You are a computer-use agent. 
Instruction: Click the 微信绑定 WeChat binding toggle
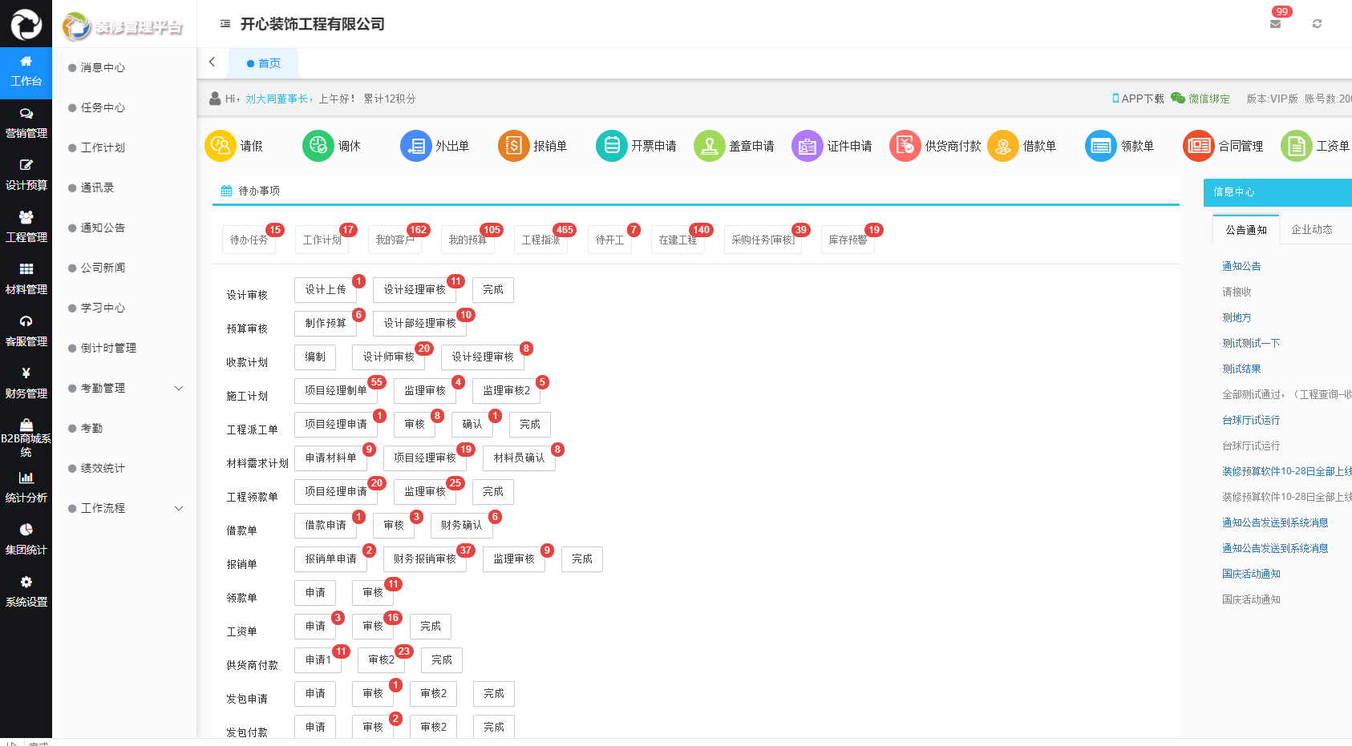point(1200,99)
